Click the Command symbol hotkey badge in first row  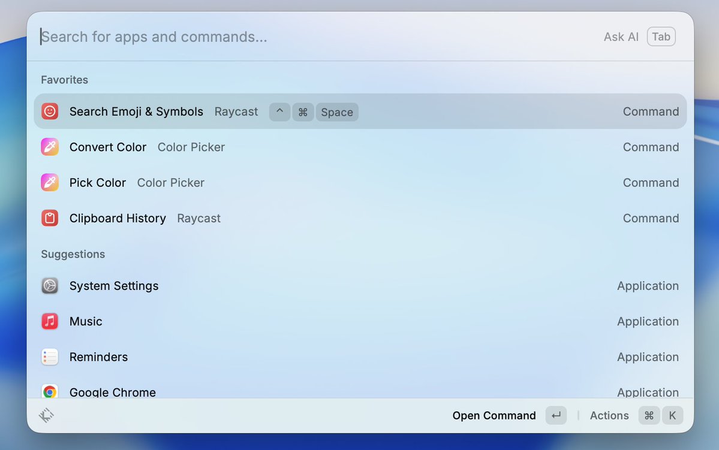click(303, 112)
